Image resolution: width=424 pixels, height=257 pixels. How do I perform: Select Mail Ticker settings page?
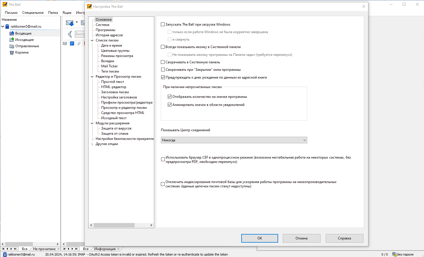pyautogui.click(x=110, y=66)
